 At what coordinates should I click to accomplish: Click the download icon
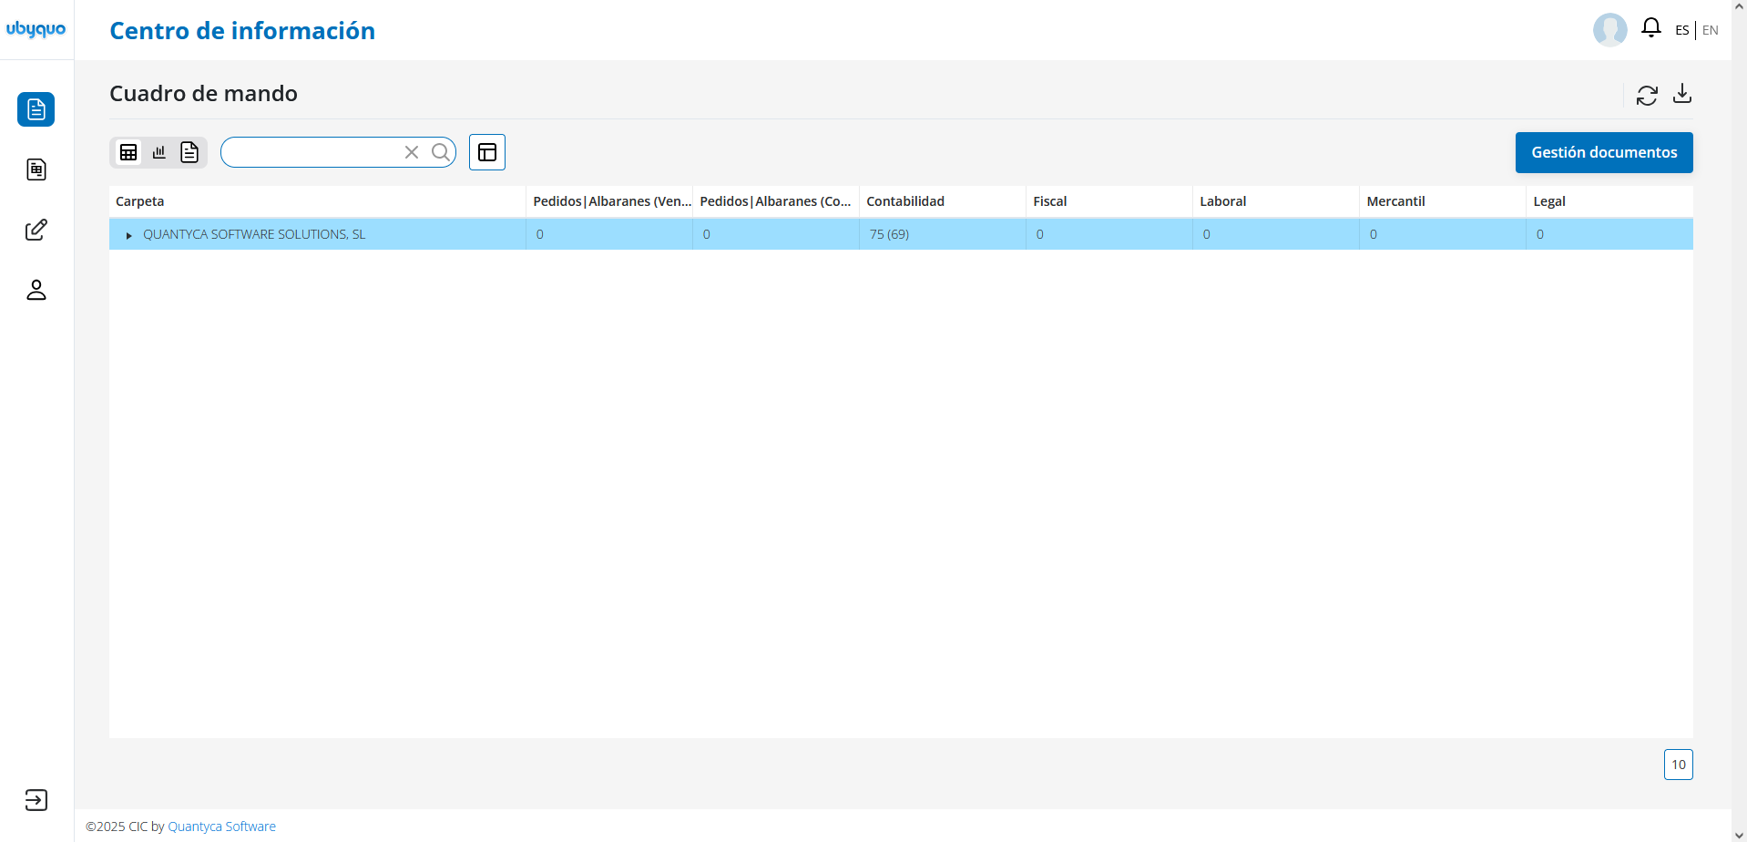coord(1682,94)
